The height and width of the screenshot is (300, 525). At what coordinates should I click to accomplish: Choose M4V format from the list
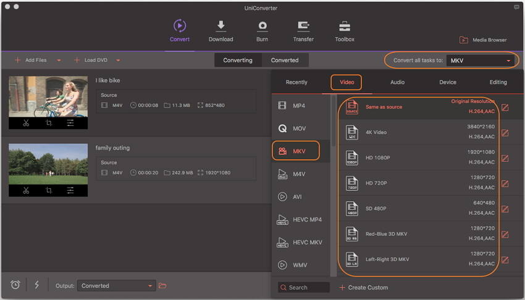point(300,174)
